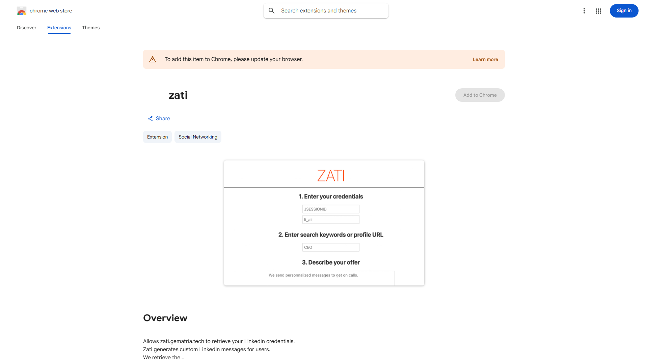This screenshot has height=364, width=648.
Task: Select the Social Networking category chip
Action: (x=198, y=137)
